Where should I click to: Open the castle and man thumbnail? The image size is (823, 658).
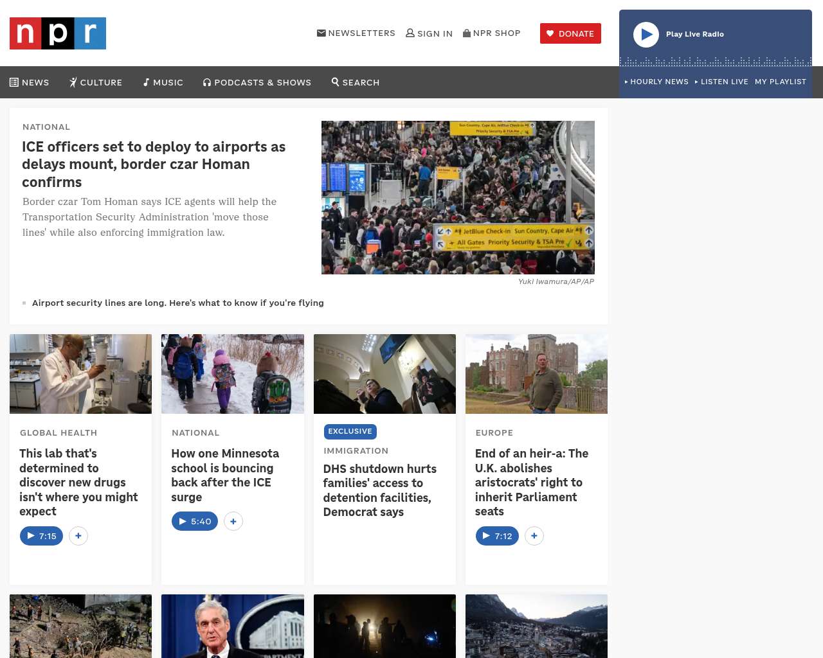pyautogui.click(x=536, y=374)
